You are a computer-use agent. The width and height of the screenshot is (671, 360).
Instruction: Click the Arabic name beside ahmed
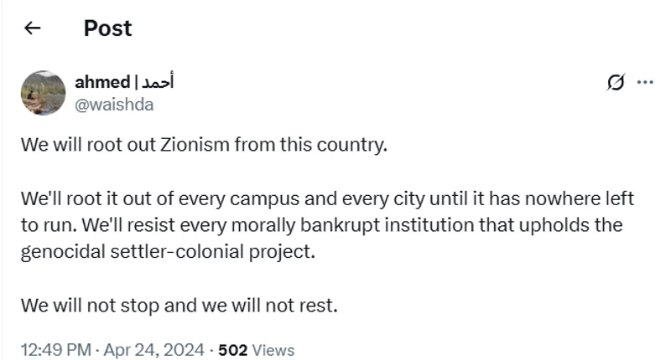pyautogui.click(x=157, y=82)
